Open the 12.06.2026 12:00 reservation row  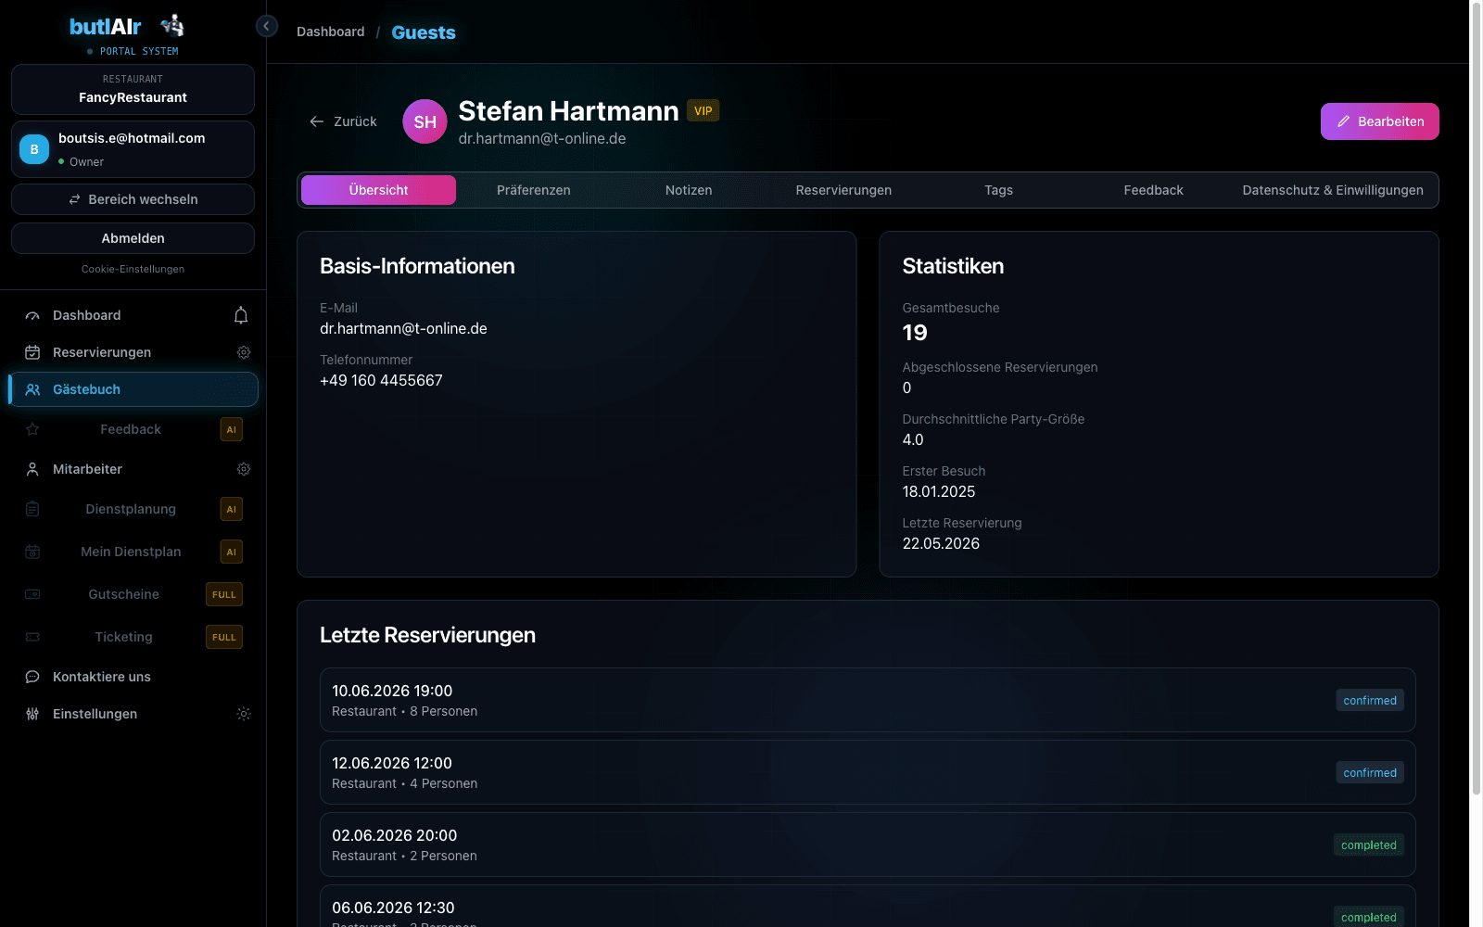pos(868,772)
